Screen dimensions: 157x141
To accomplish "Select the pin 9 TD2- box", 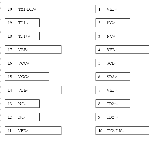I will 113,117.
